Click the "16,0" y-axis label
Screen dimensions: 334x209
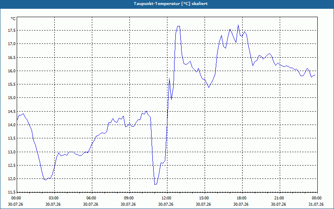coord(12,71)
